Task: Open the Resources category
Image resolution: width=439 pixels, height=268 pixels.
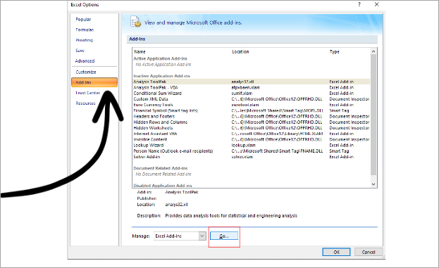Action: click(x=85, y=103)
